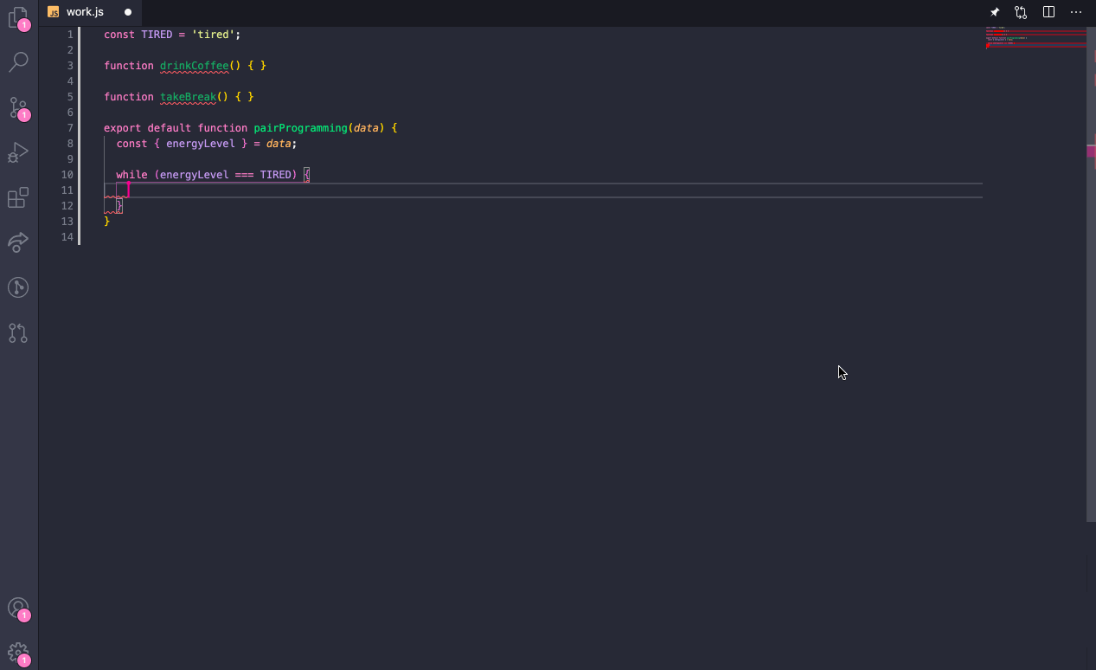Open the Accounts menu icon
This screenshot has width=1096, height=670.
pyautogui.click(x=18, y=609)
